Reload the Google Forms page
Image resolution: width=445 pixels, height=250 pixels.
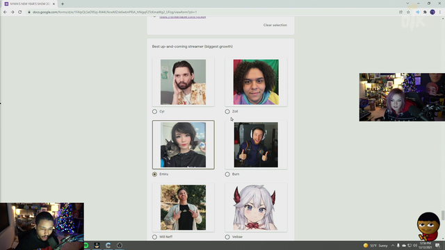pos(20,12)
